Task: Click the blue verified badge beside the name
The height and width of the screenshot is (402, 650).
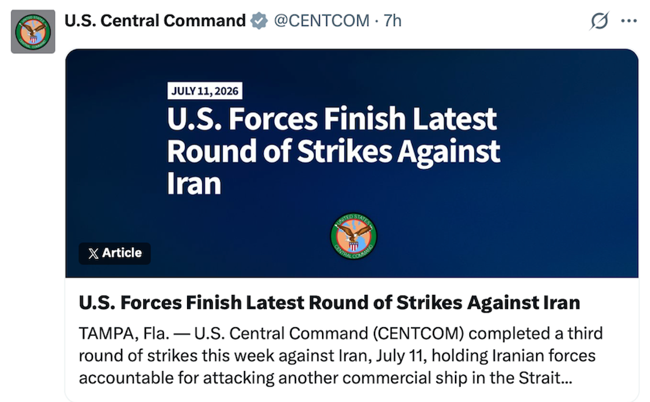Action: 259,21
